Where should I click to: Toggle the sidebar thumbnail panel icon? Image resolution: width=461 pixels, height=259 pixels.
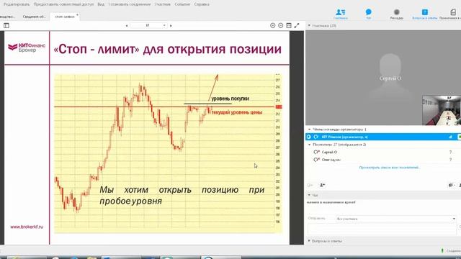pos(6,26)
